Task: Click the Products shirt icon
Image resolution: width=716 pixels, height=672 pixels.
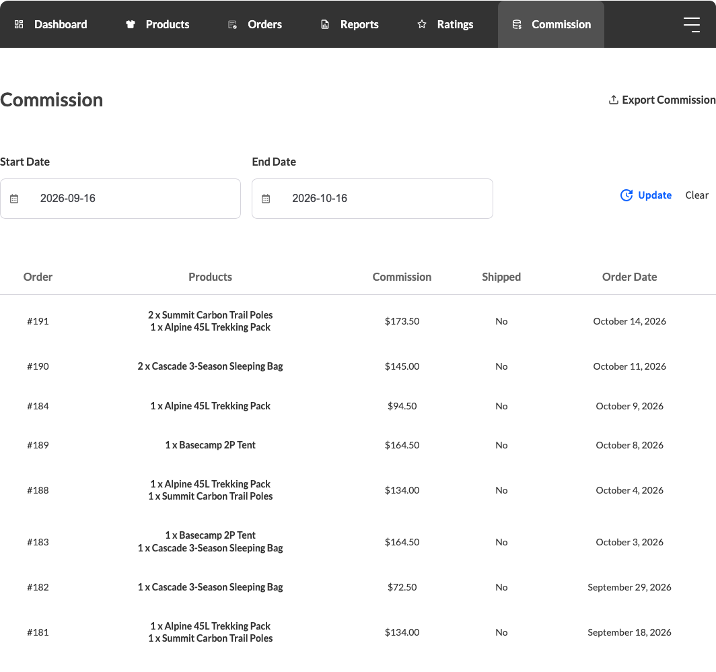Action: click(x=131, y=24)
